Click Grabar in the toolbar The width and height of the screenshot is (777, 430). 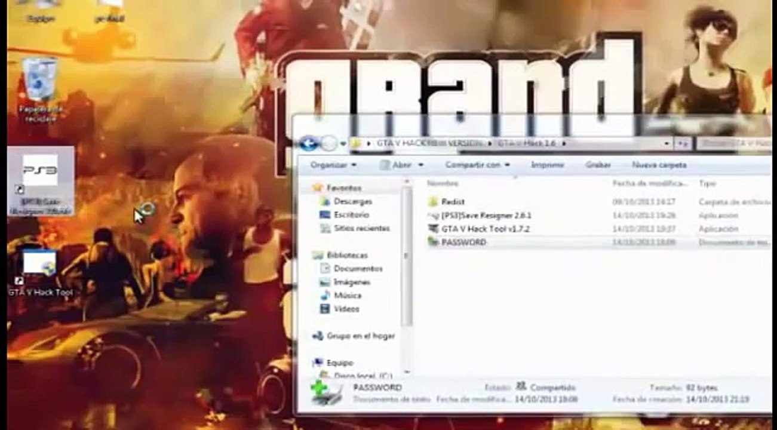tap(598, 165)
